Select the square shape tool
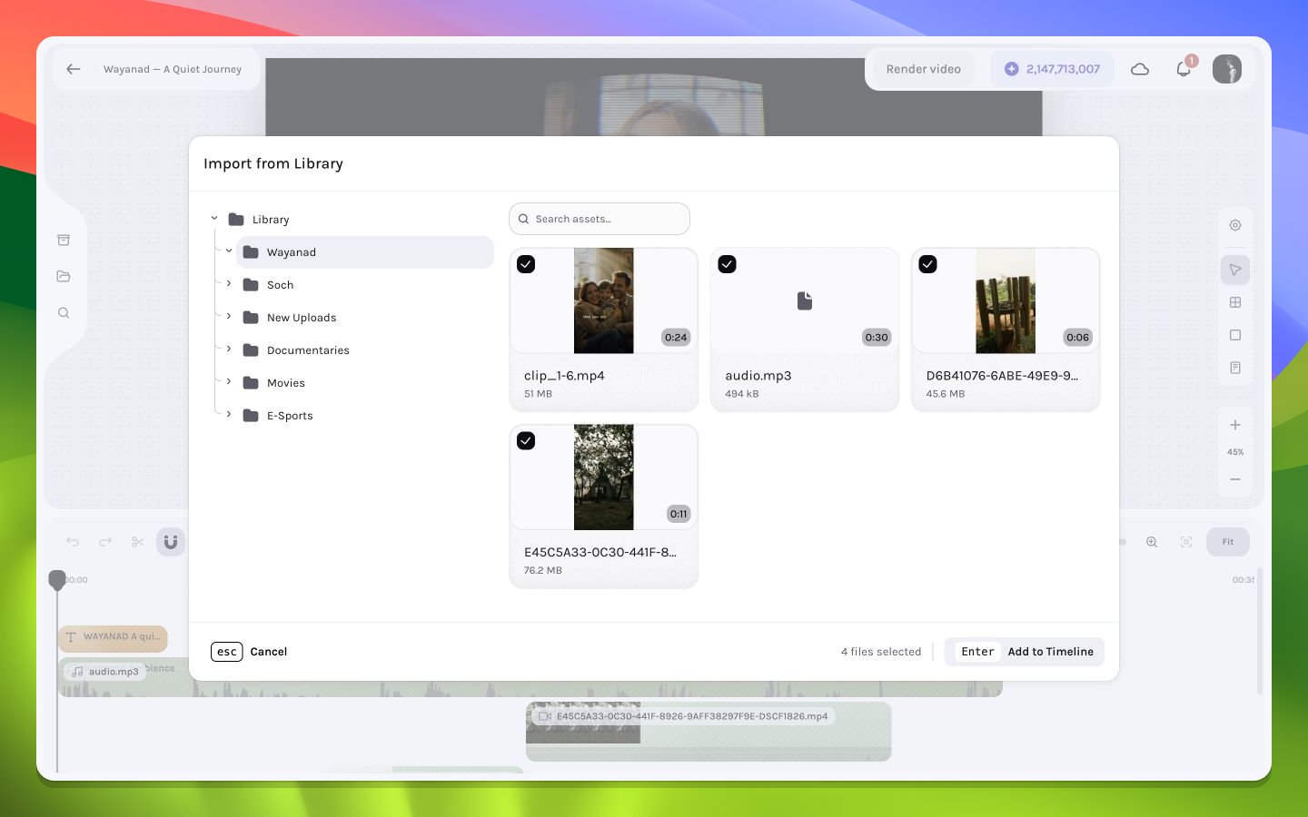The height and width of the screenshot is (817, 1308). (1235, 335)
